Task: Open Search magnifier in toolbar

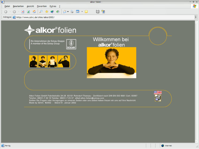Action: click(x=41, y=12)
